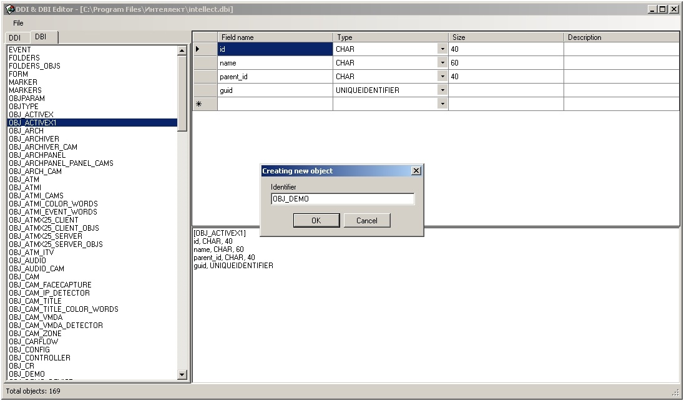The width and height of the screenshot is (684, 401).
Task: Click the row selector arrow for id row
Action: 205,49
